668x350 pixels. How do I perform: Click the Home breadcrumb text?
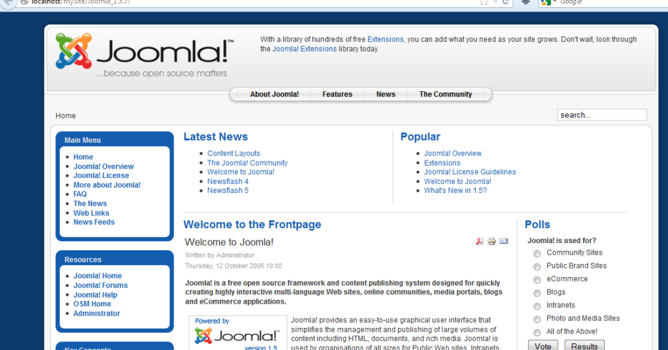tap(66, 116)
